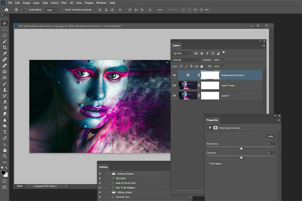Select the Crop tool
The image size is (302, 201).
tap(5, 47)
